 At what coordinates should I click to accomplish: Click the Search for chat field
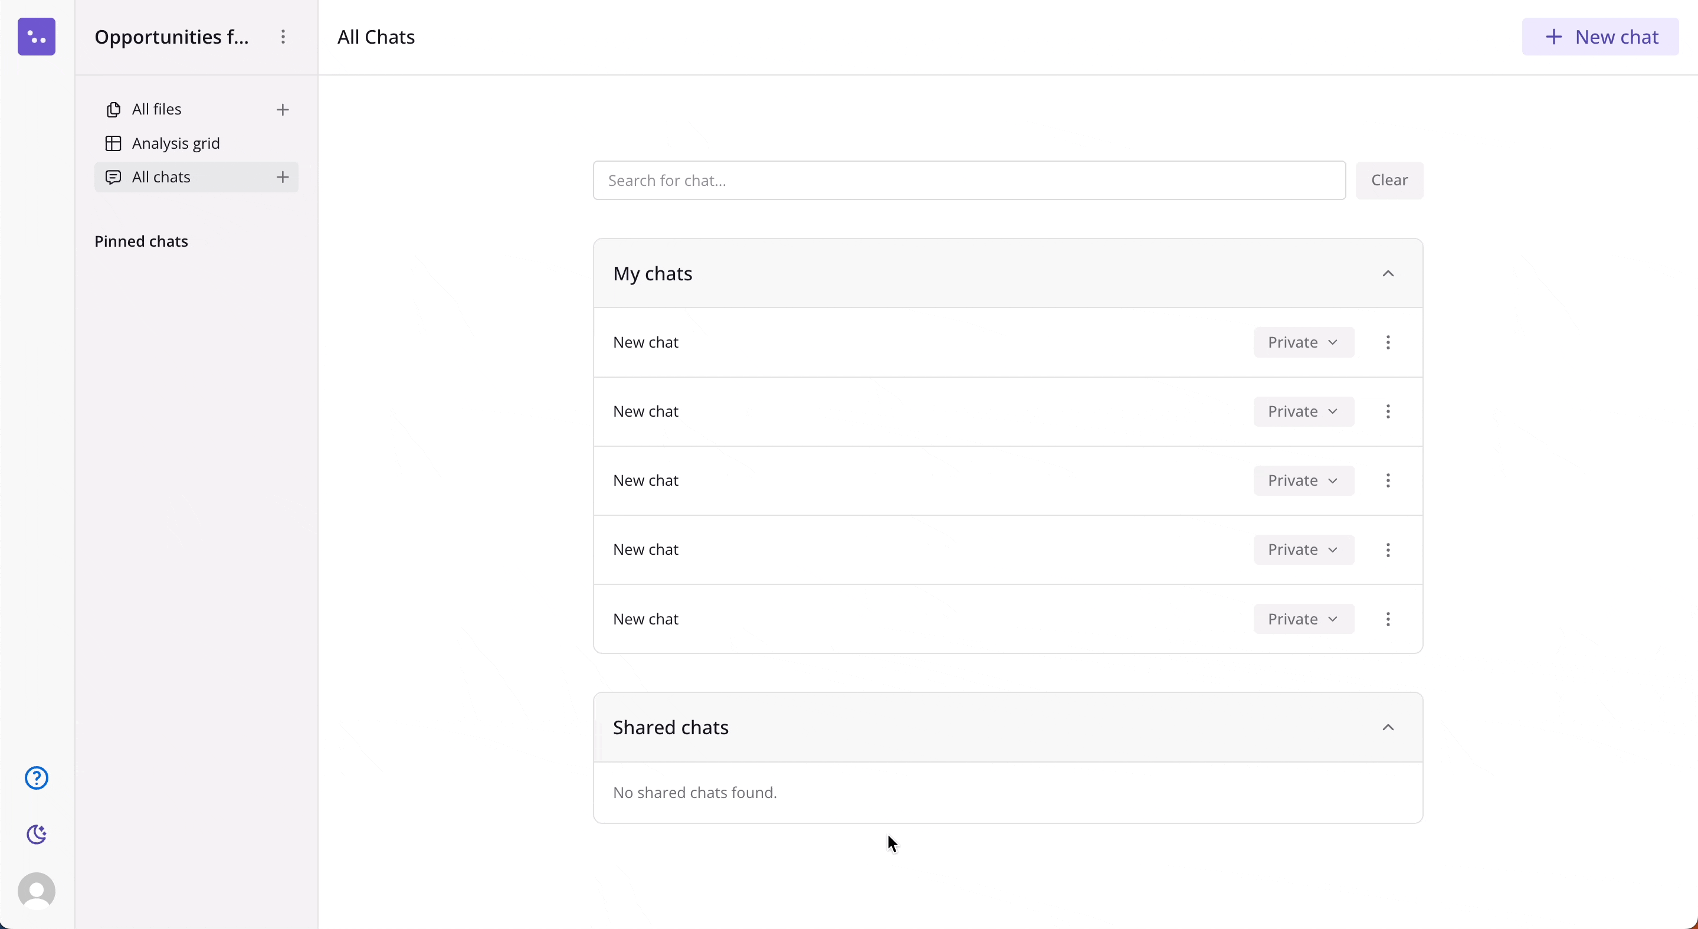coord(969,180)
